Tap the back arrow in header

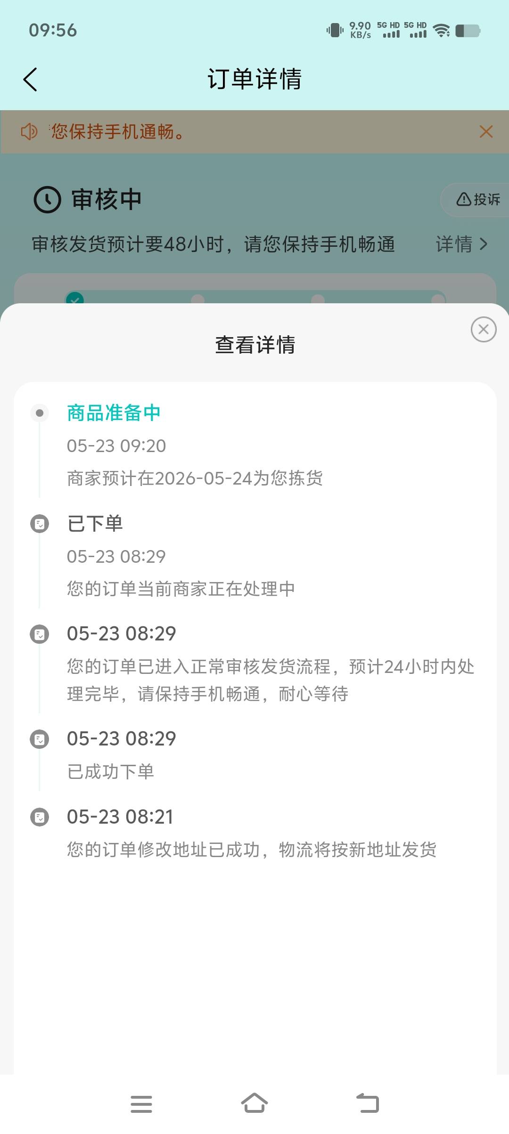(30, 79)
